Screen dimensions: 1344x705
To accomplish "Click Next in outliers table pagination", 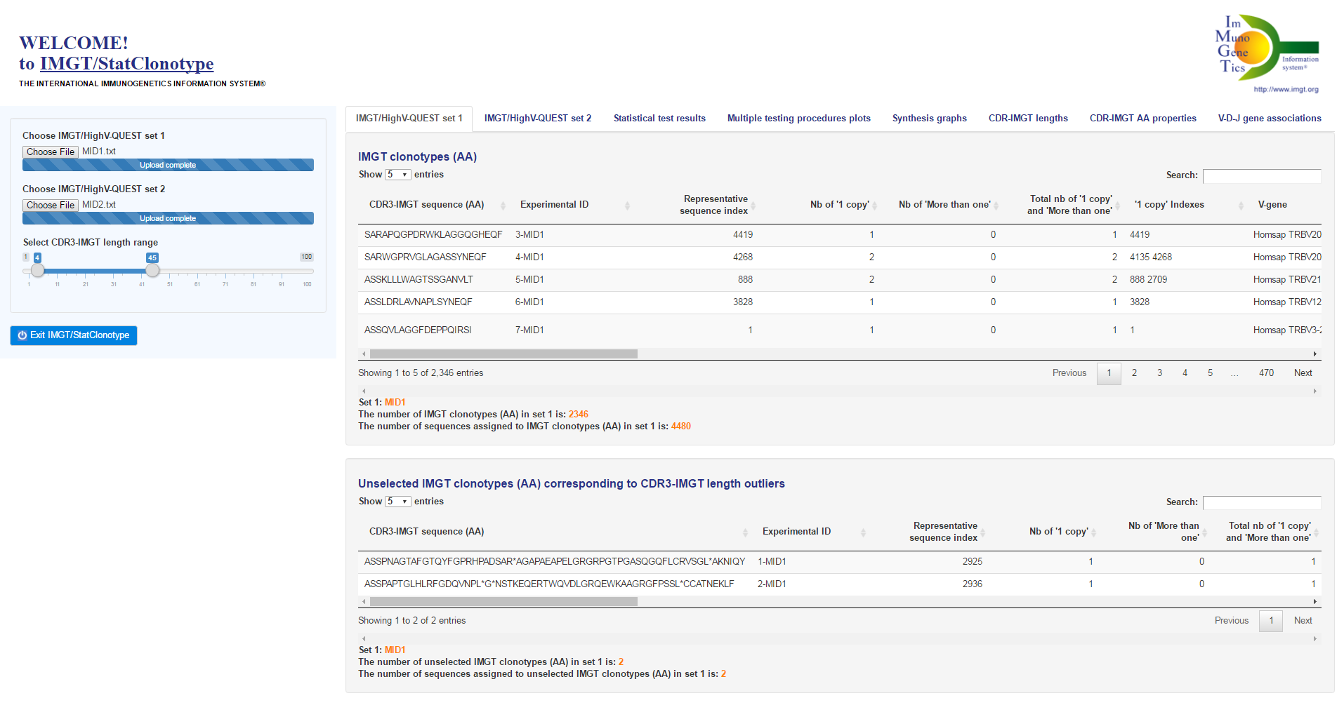I will 1303,621.
